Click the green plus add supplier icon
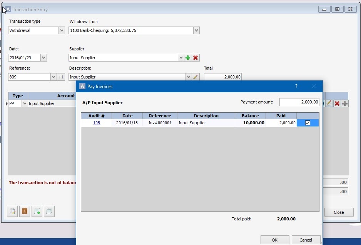The image size is (361, 245). click(x=188, y=58)
